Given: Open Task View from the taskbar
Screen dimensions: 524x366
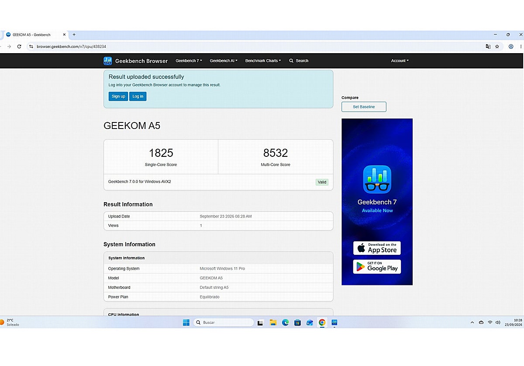Looking at the screenshot, I should 260,323.
